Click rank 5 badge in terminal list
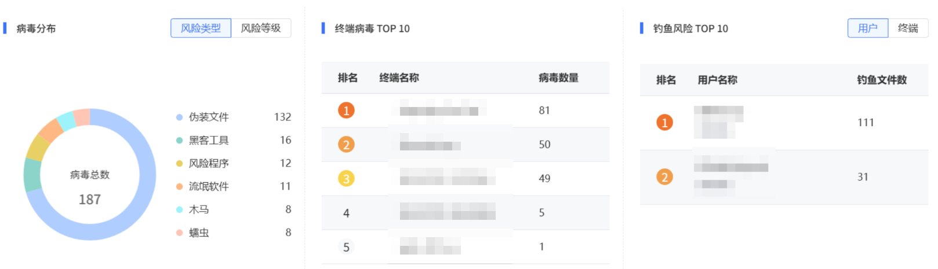 click(346, 247)
